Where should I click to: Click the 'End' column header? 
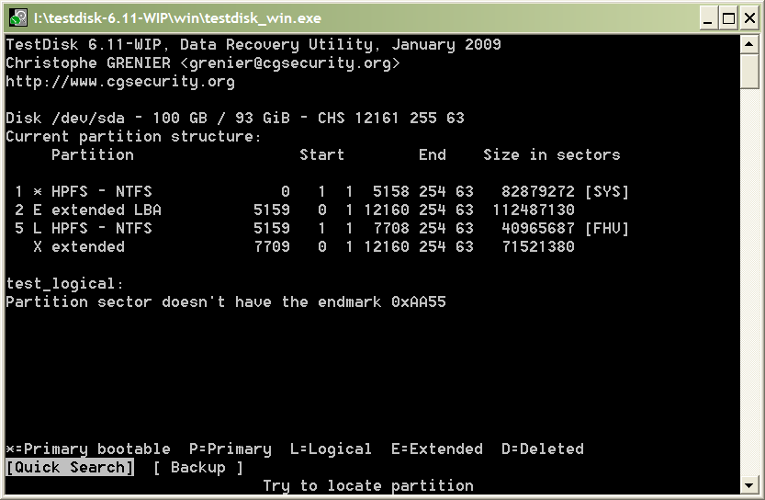433,154
